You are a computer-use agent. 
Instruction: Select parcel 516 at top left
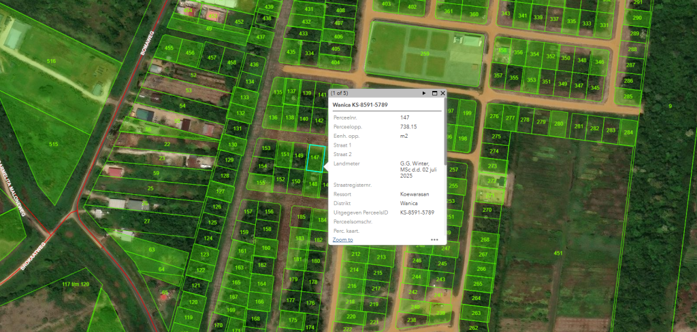(x=51, y=61)
